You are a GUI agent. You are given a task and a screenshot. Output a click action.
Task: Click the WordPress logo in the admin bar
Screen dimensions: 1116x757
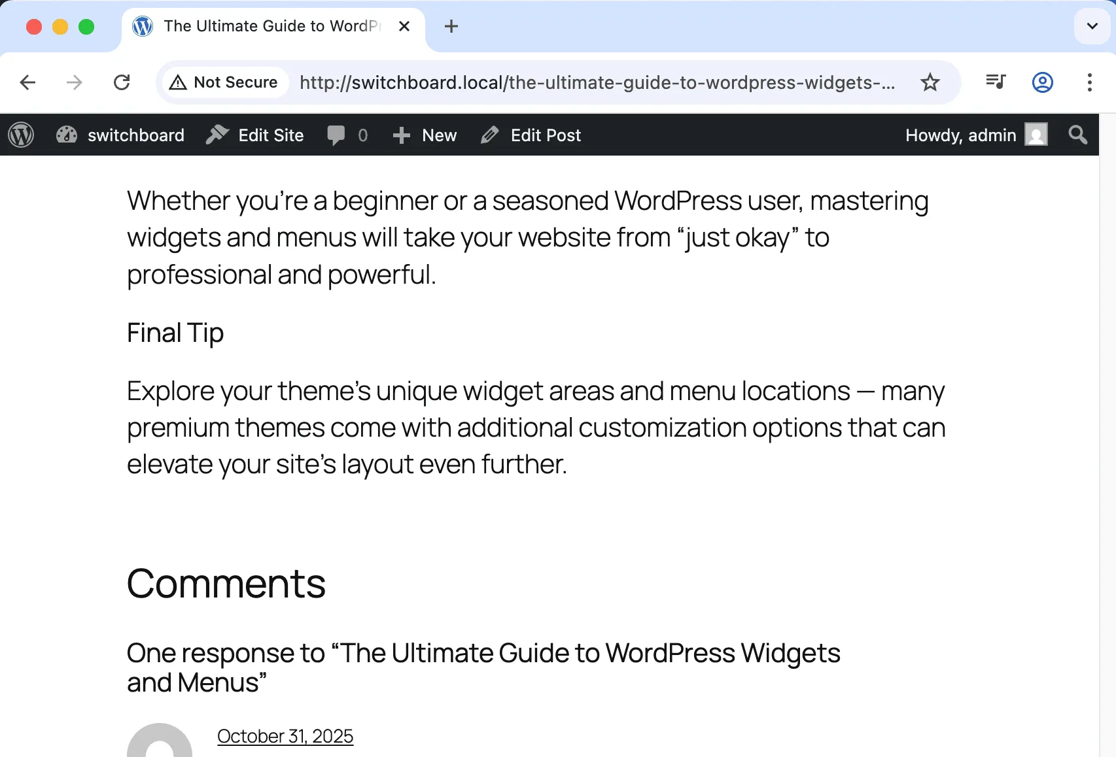(21, 135)
